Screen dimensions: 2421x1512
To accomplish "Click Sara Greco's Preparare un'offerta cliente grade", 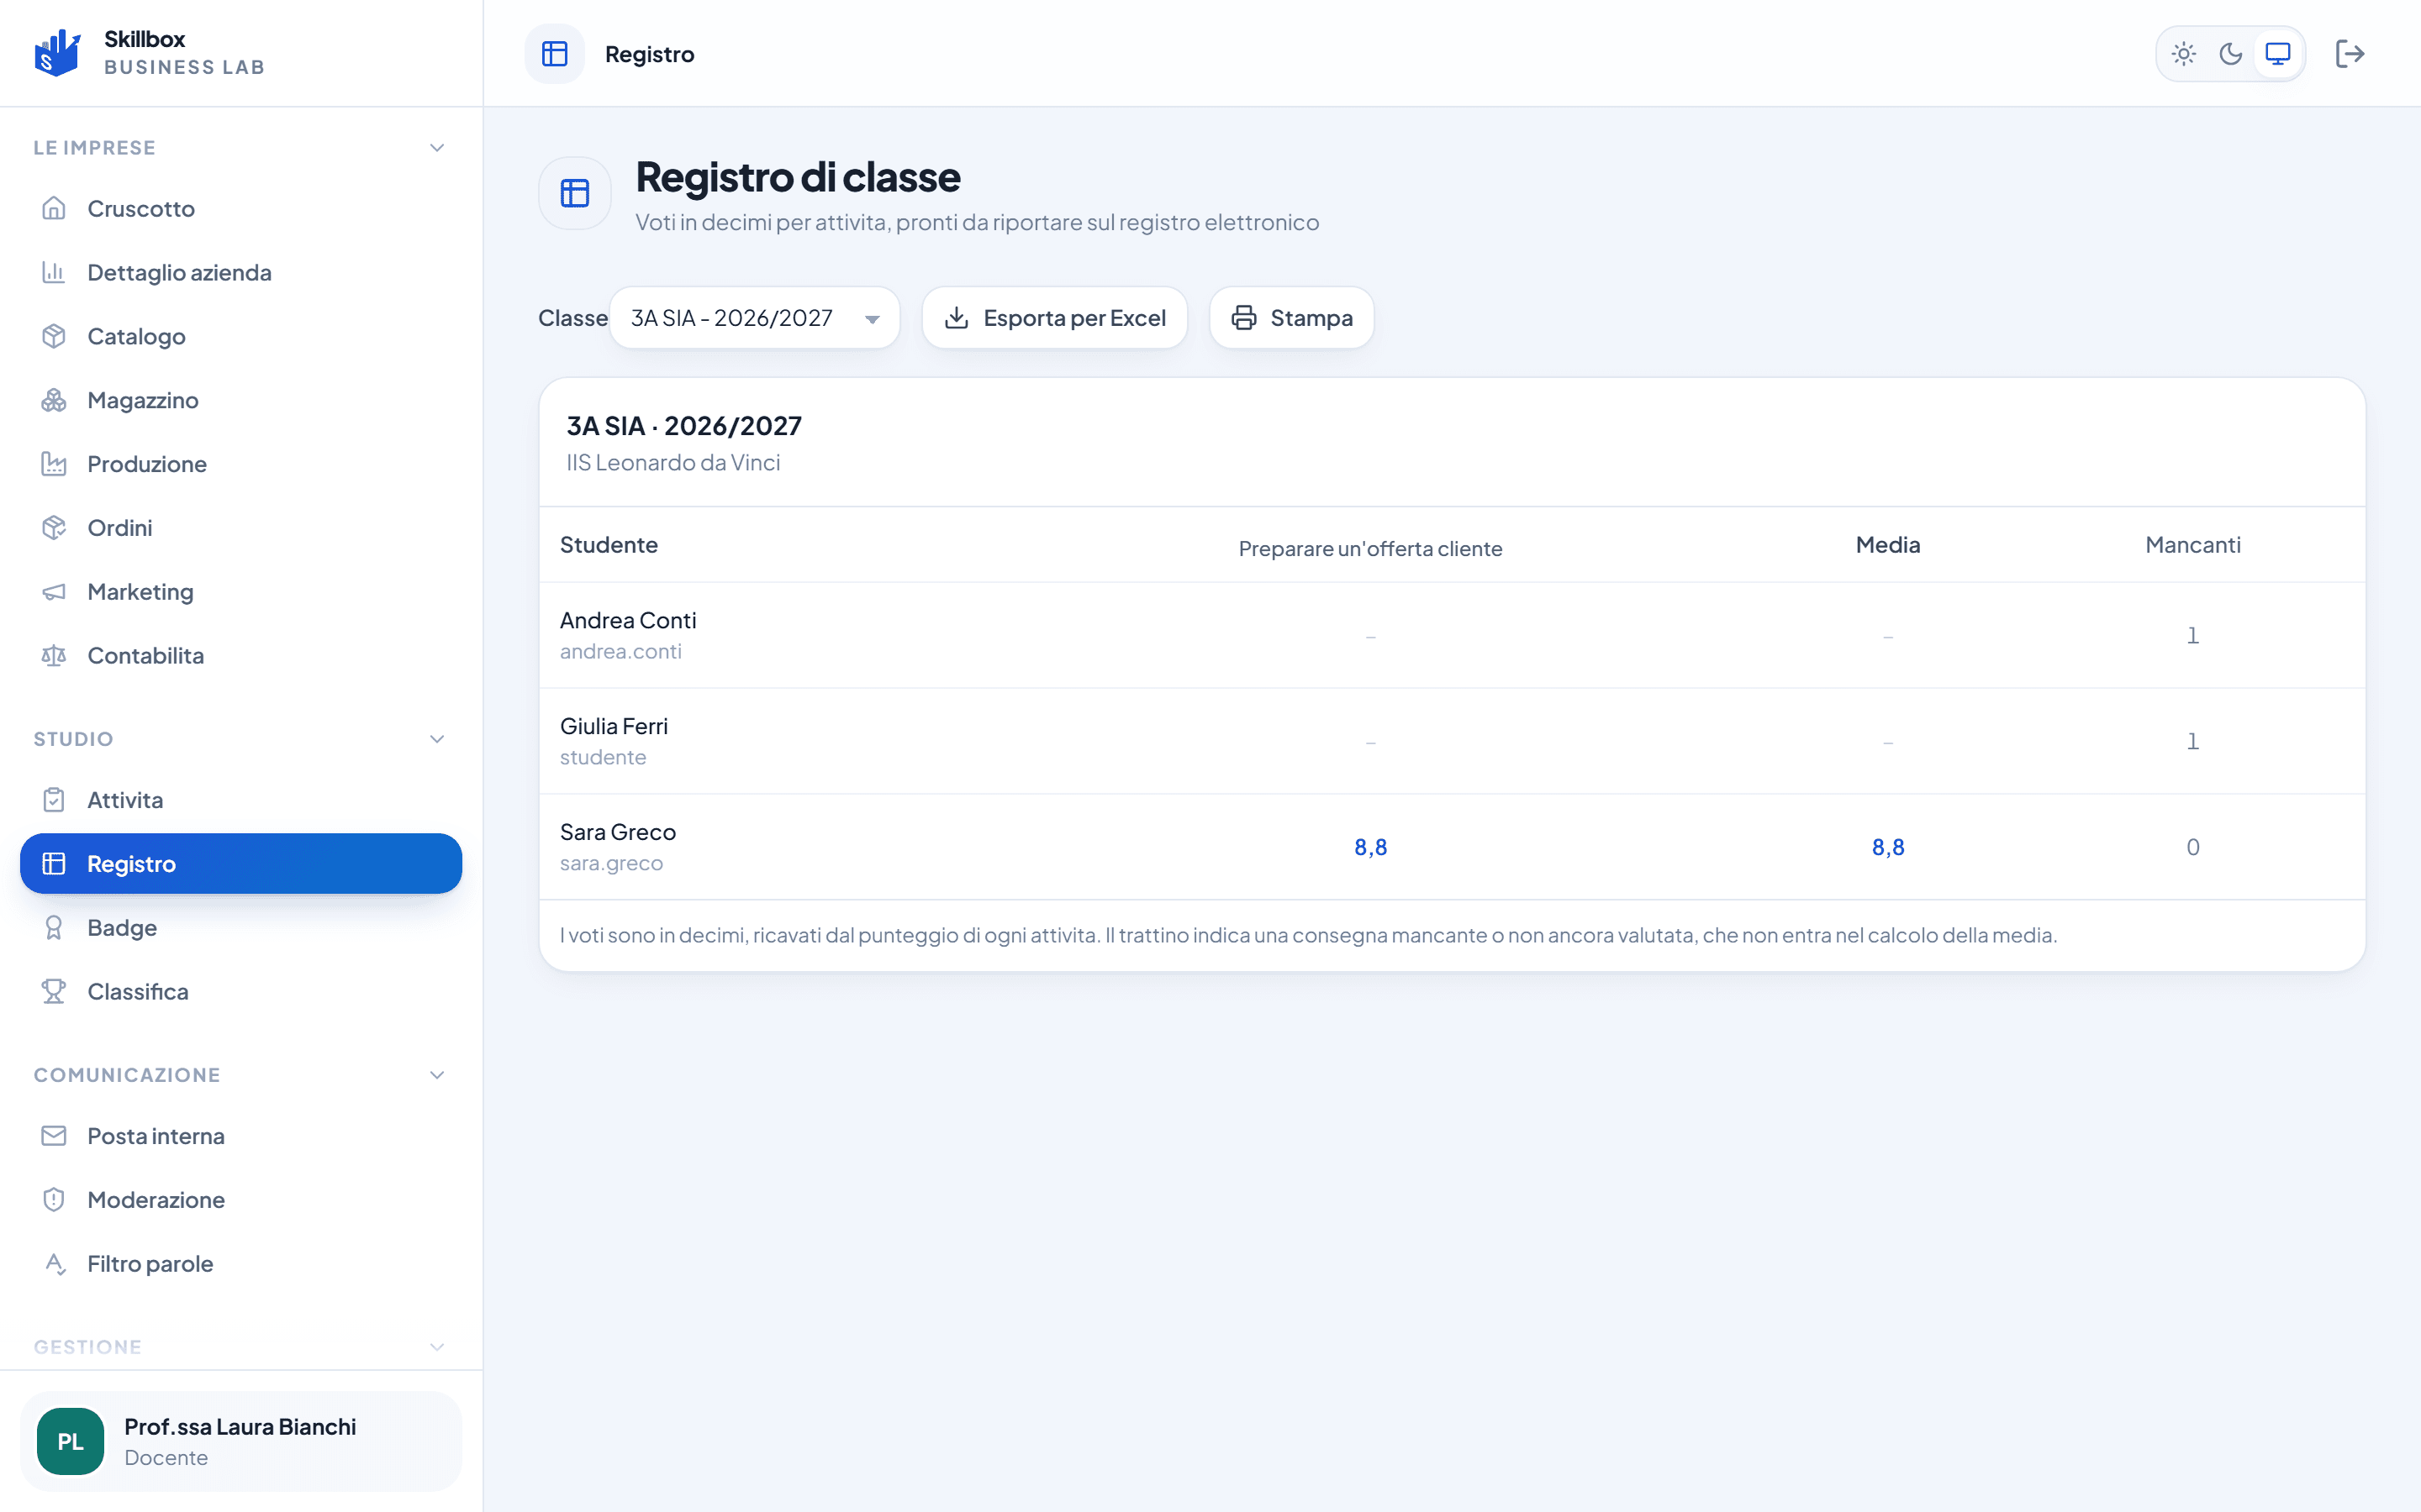I will click(x=1370, y=847).
